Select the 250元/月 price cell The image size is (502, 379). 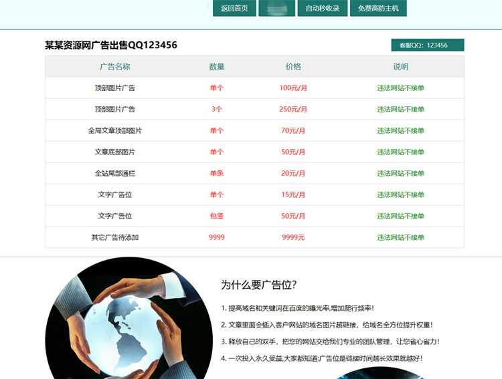[293, 110]
